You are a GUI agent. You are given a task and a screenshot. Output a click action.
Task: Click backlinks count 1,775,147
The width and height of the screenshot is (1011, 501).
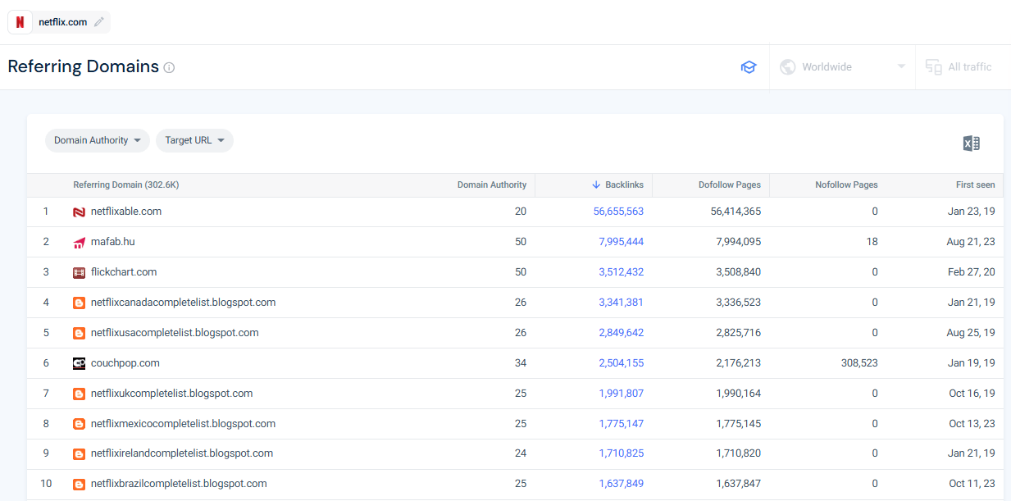coord(622,424)
